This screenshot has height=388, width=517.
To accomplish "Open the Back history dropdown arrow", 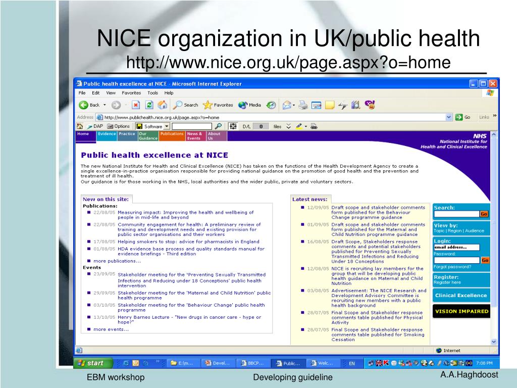I will coord(105,105).
